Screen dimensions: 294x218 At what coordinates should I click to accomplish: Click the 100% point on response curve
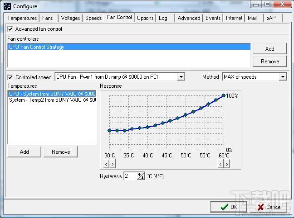(224, 95)
